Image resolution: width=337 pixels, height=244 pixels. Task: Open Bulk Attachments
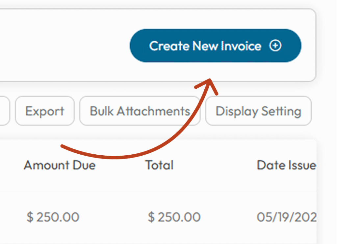tap(140, 111)
